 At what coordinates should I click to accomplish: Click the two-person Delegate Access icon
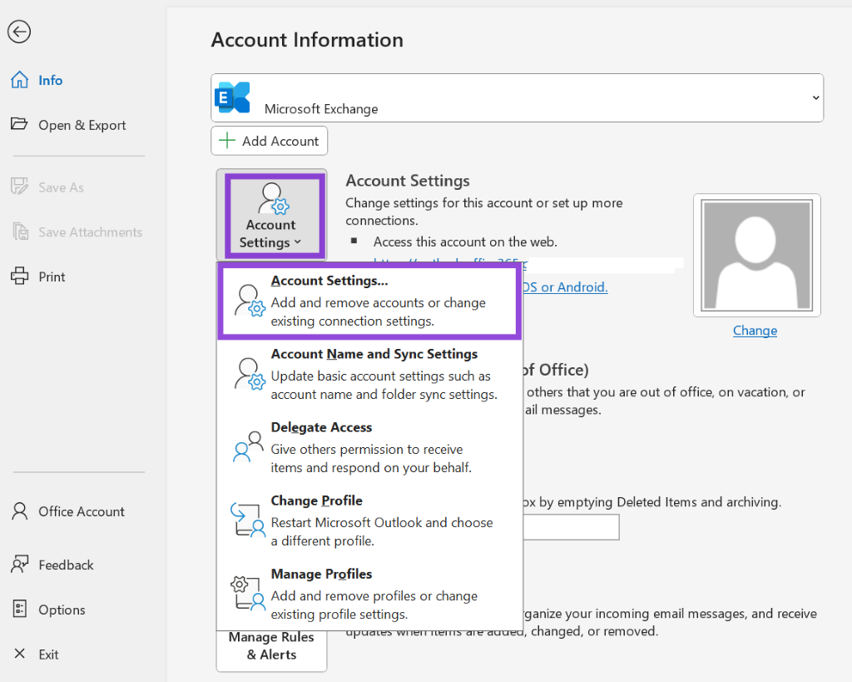(x=248, y=446)
